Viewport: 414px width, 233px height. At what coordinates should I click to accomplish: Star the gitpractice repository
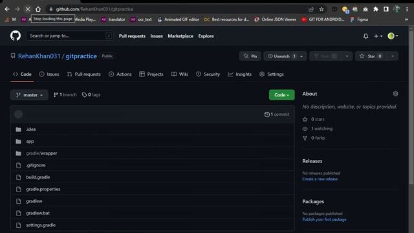[370, 56]
